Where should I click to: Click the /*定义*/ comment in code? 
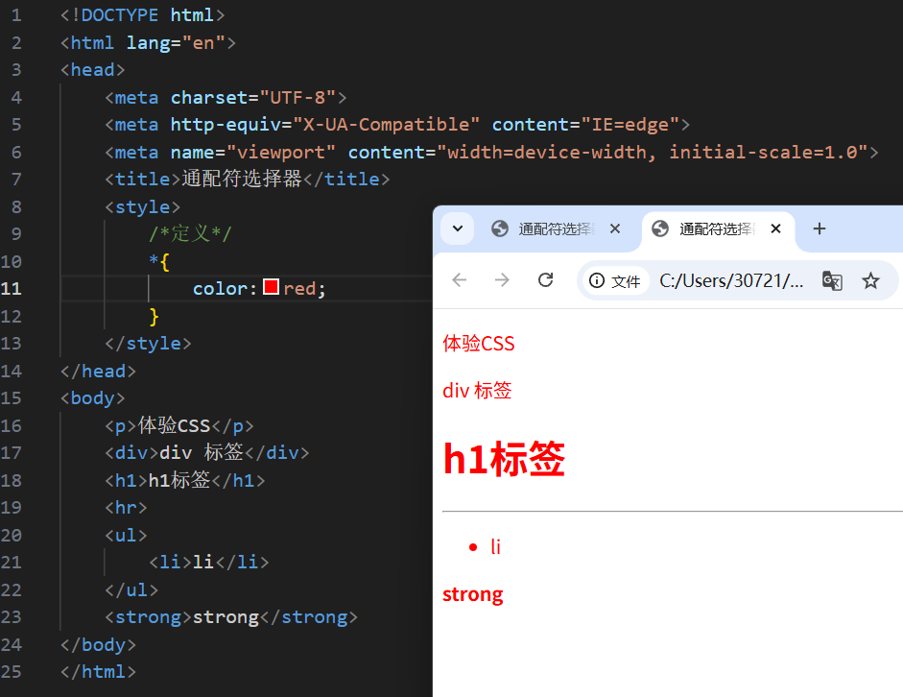pos(191,233)
